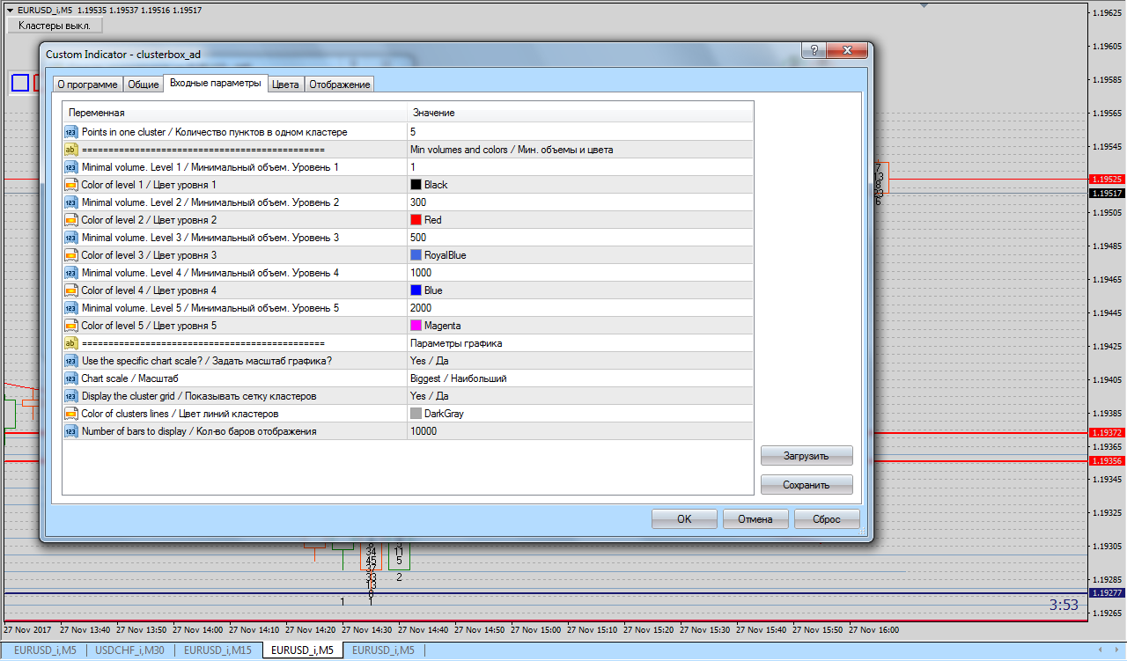Click color icon of Color of level 2 row
Image resolution: width=1127 pixels, height=661 pixels.
click(71, 220)
